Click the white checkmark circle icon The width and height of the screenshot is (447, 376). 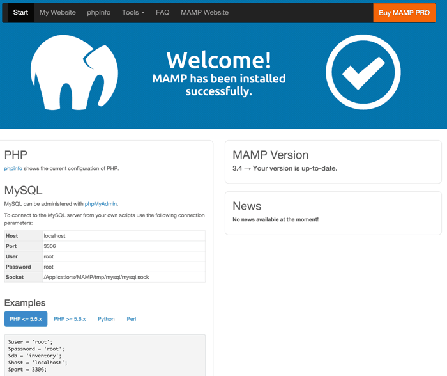pos(363,72)
